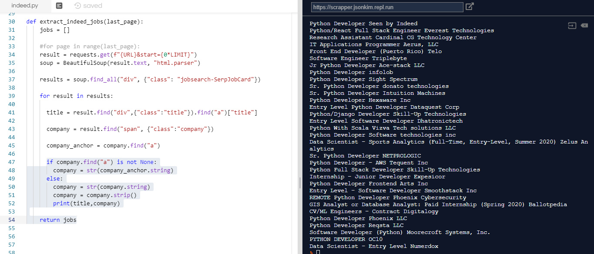Click console line 'Python Developer - AWS Tequent Inc'
The width and height of the screenshot is (594, 254).
(369, 163)
